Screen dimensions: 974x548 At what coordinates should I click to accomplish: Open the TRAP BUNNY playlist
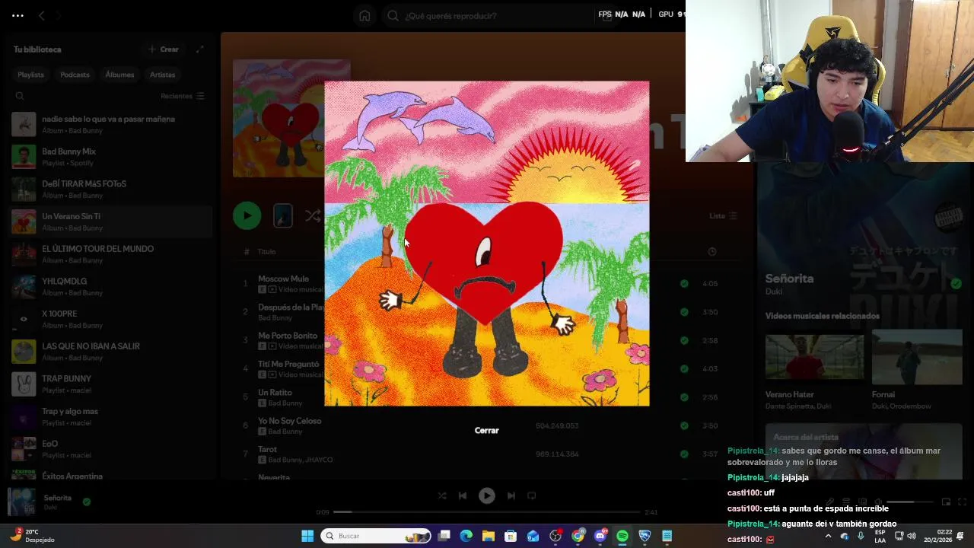click(110, 384)
